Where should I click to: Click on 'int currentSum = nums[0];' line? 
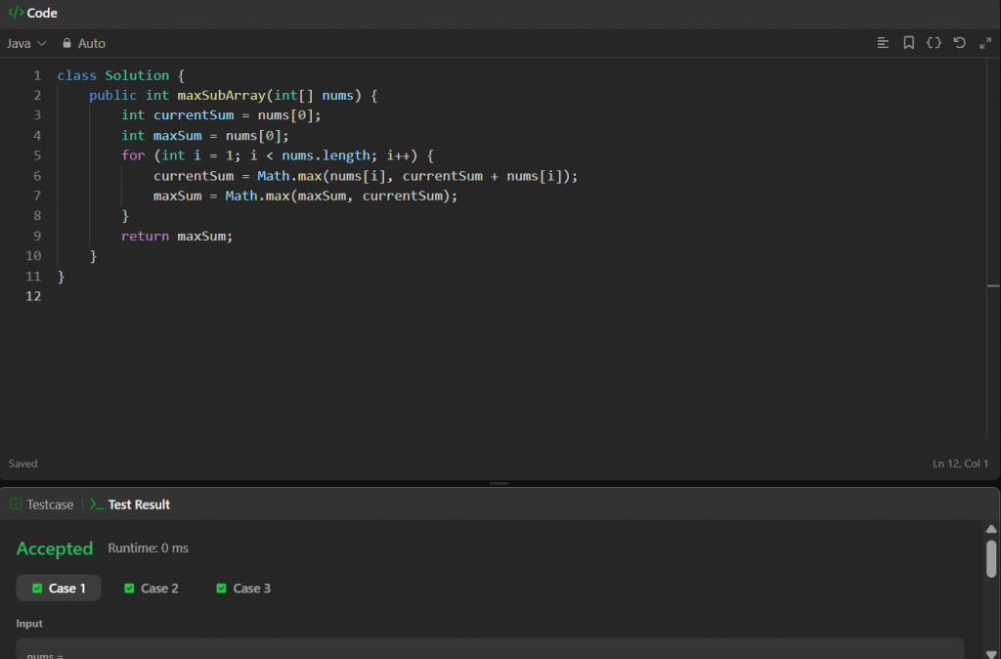coord(221,115)
